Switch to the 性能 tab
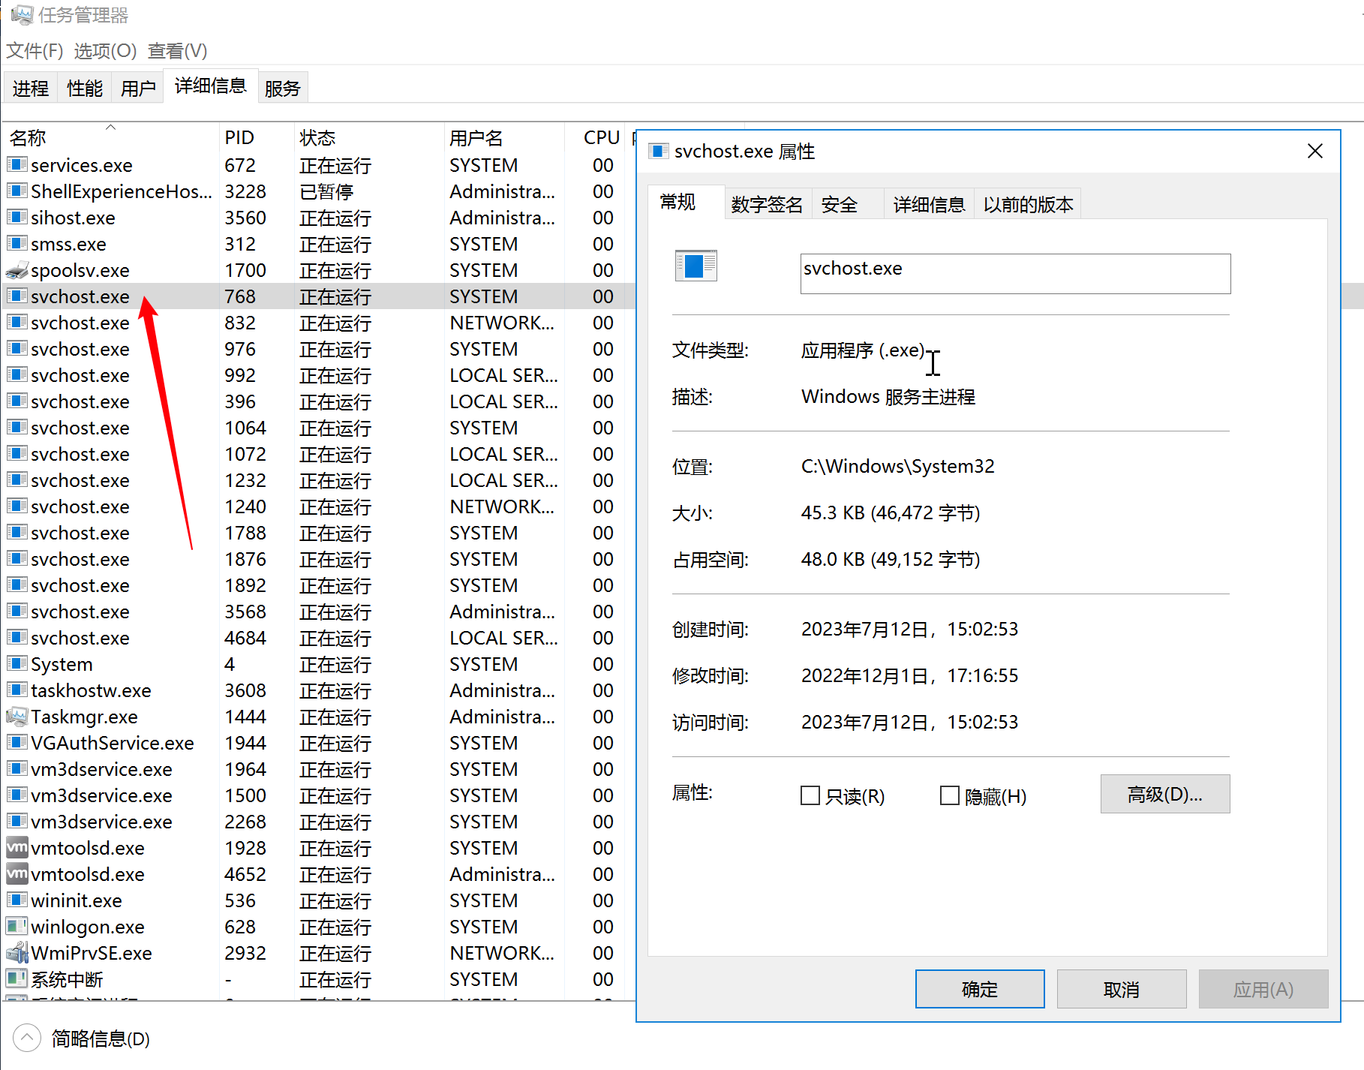Screen dimensions: 1364x1070 pos(84,89)
